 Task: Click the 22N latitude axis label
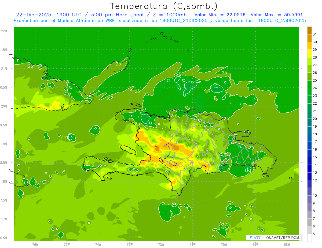point(5,31)
